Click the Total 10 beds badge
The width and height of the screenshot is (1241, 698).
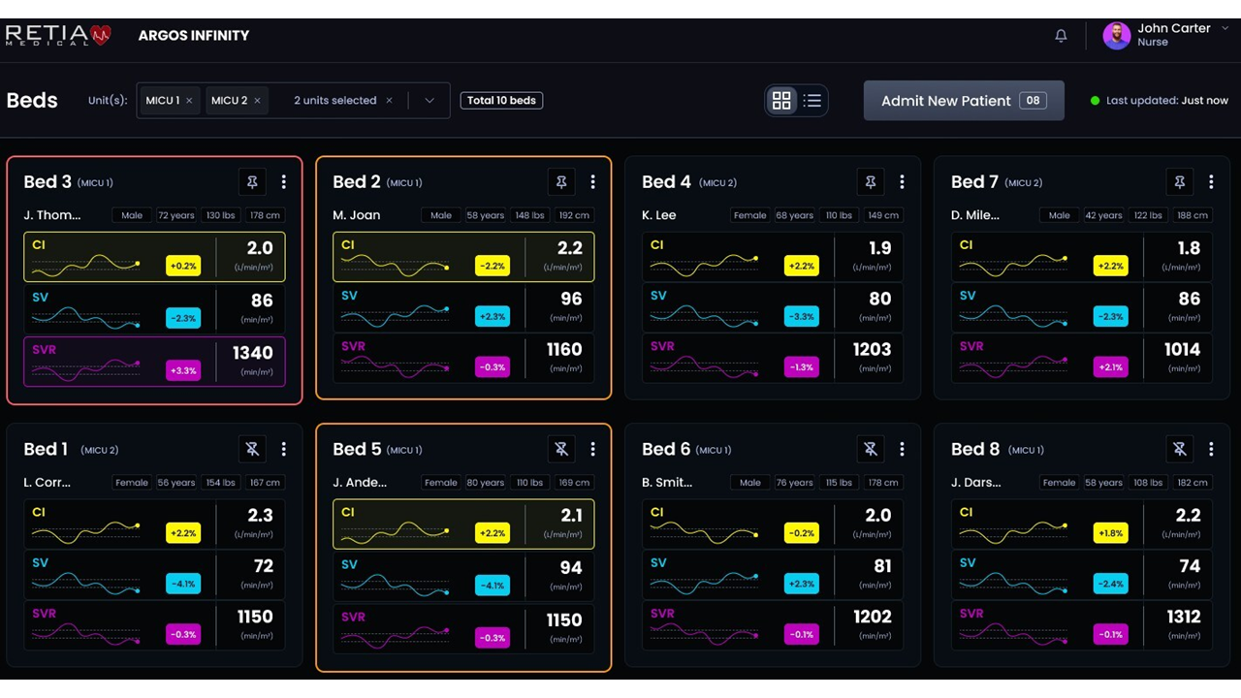click(501, 101)
